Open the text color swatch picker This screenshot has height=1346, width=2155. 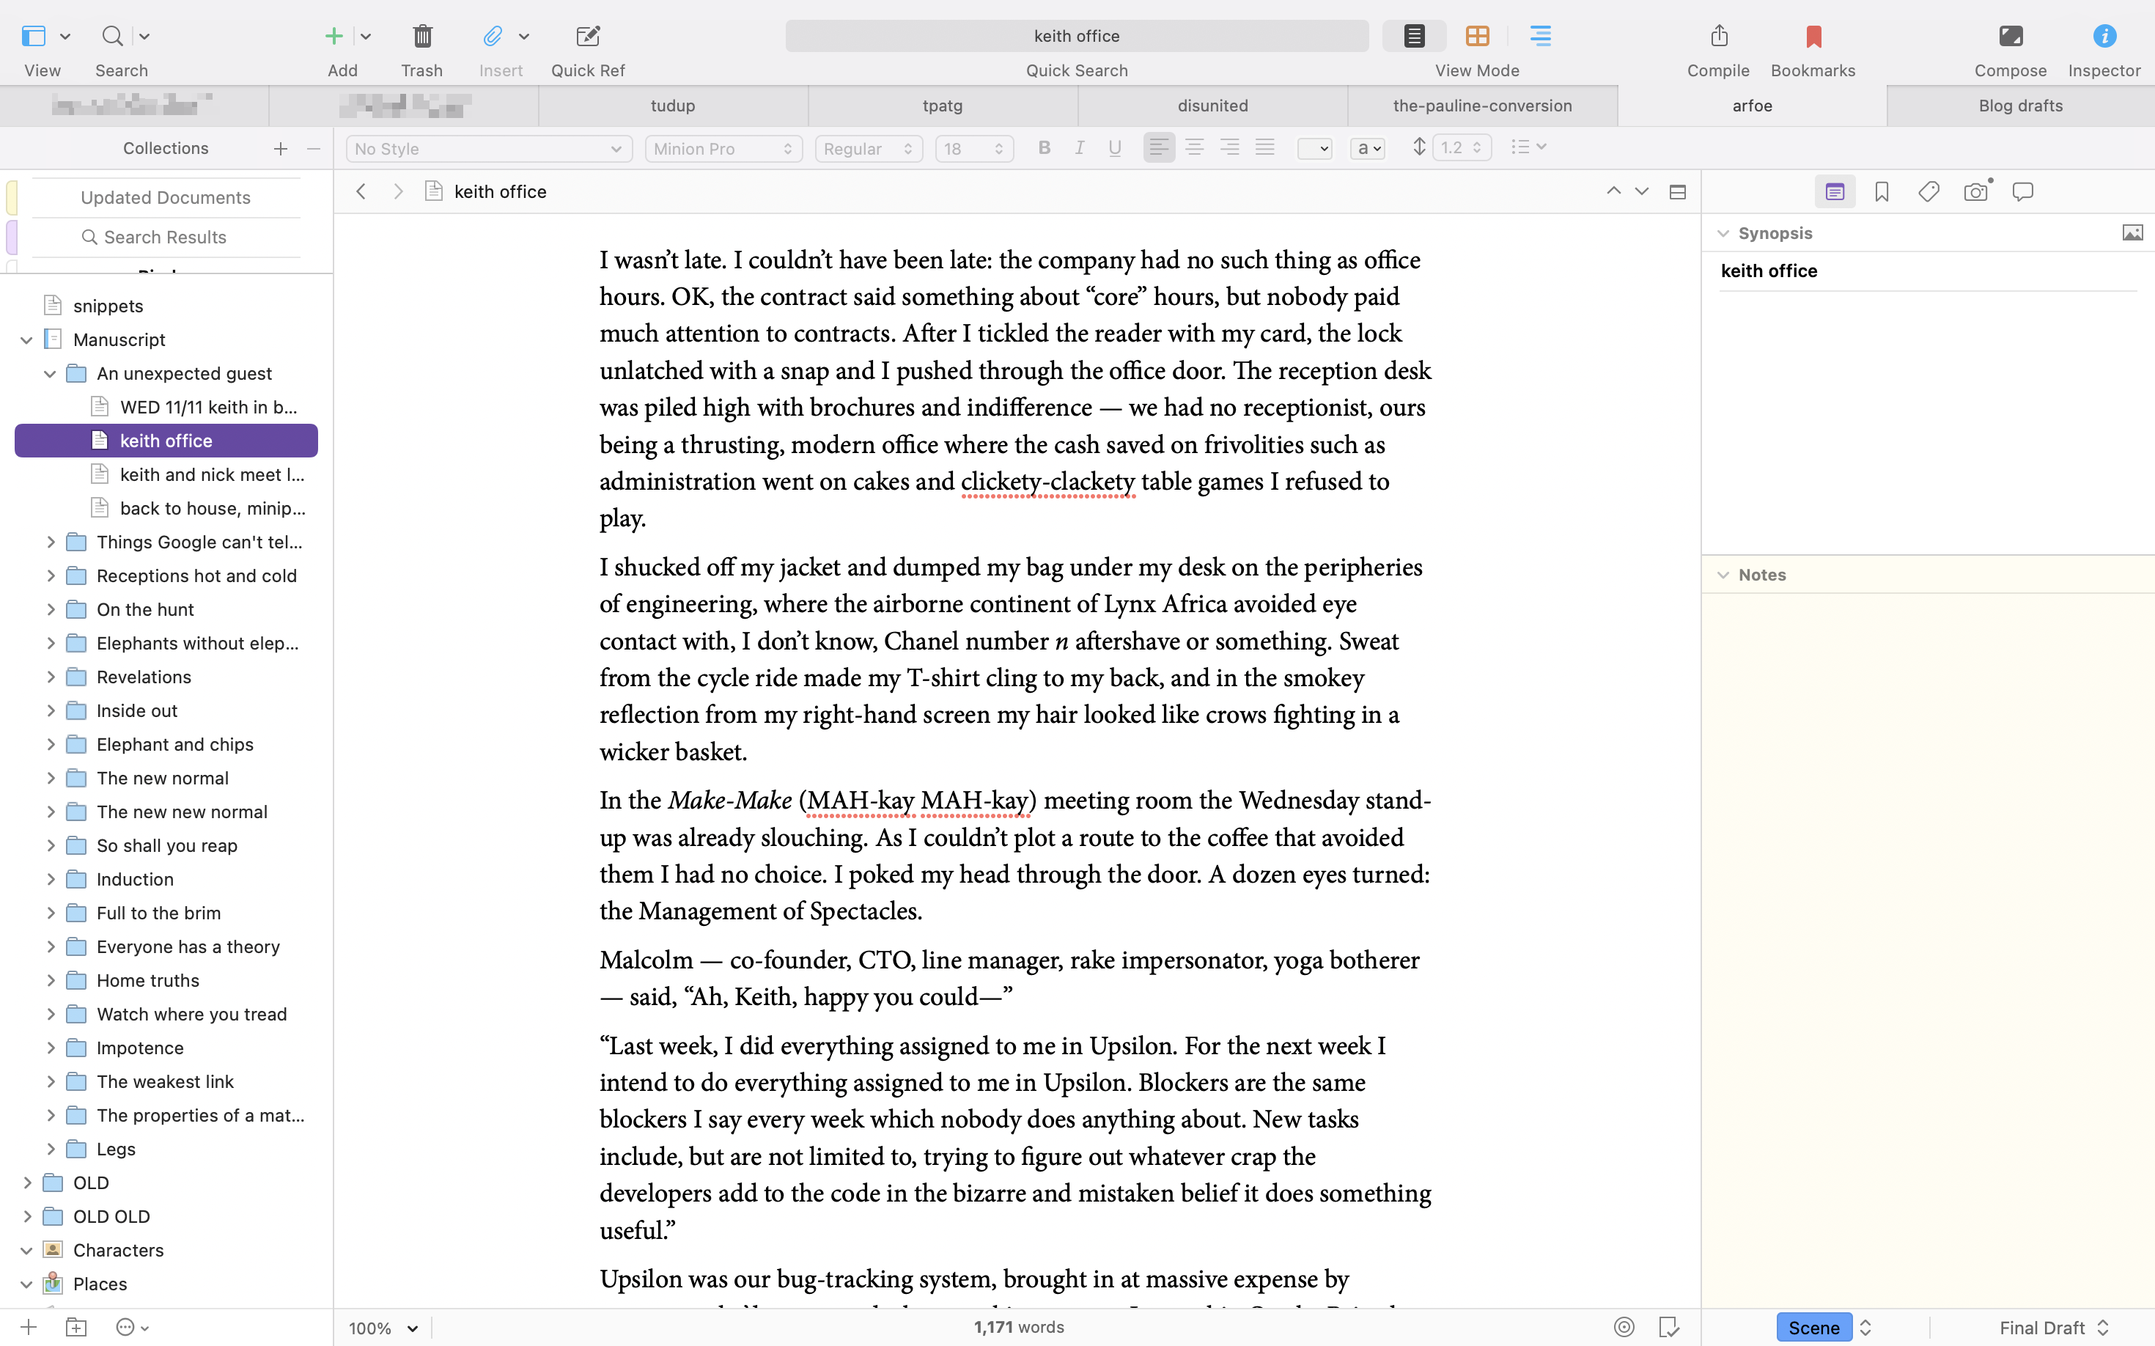click(1314, 149)
